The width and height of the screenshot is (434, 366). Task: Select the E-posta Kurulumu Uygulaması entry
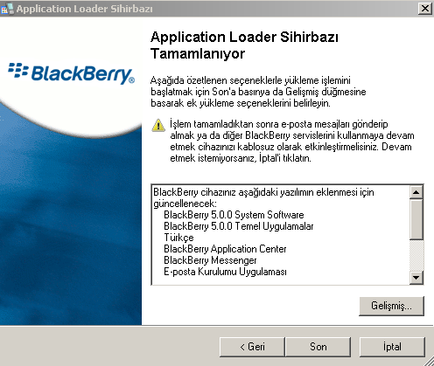tap(225, 272)
